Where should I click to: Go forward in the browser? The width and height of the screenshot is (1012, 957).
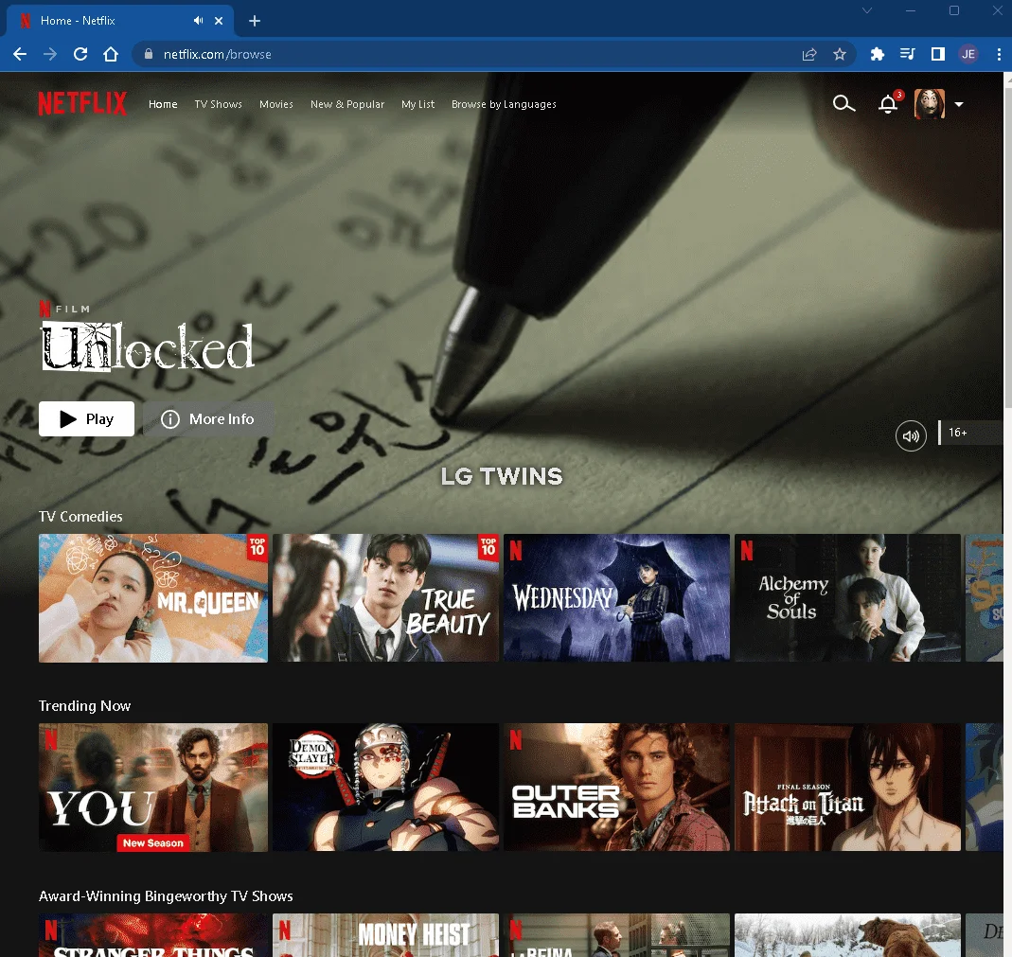pyautogui.click(x=50, y=54)
